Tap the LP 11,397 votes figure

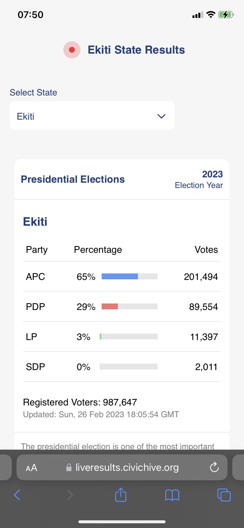pyautogui.click(x=204, y=337)
